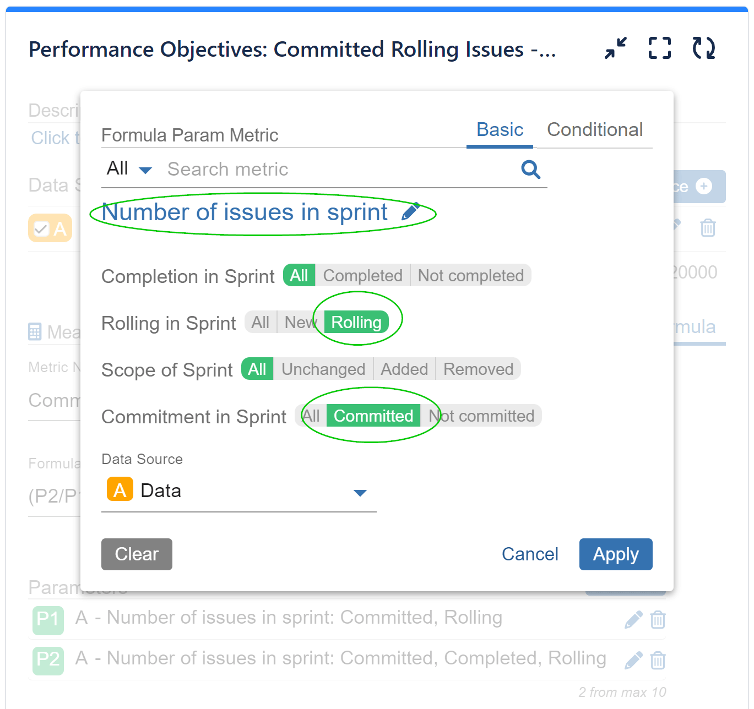Screen dimensions: 754x709
Task: Apply the metric parameter settings
Action: 615,554
